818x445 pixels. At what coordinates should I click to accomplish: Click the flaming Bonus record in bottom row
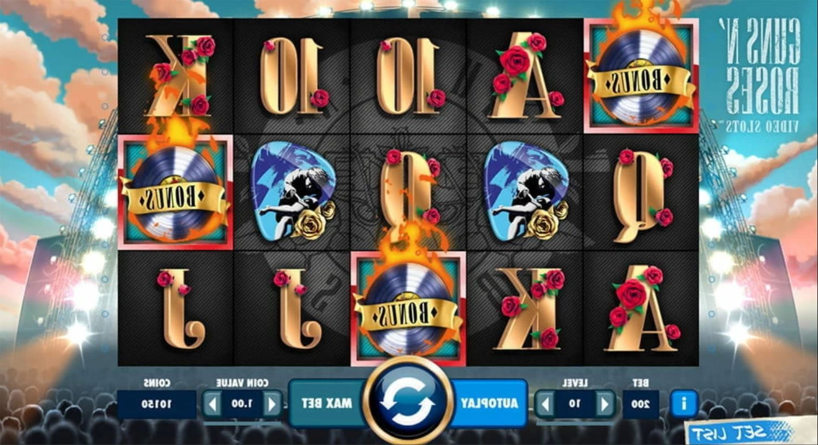(408, 308)
